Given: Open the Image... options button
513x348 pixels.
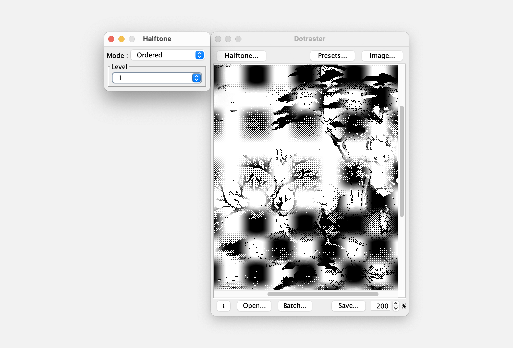Looking at the screenshot, I should tap(382, 56).
